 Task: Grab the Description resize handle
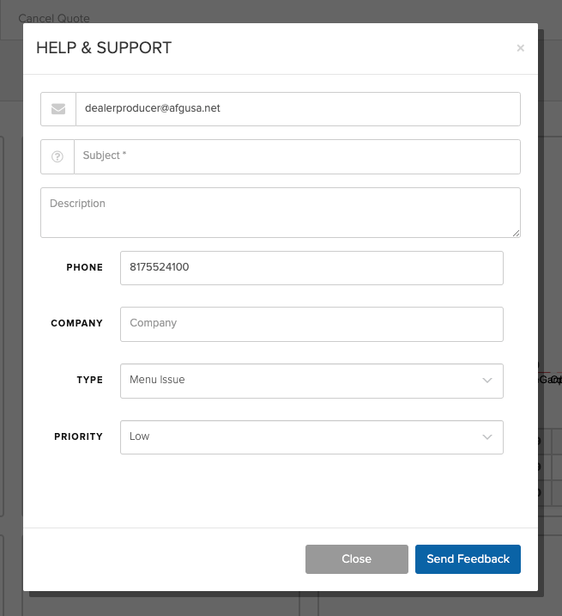tap(516, 234)
